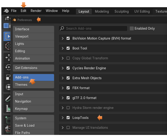Enable the Copy Global Transform add-on
Image resolution: width=167 pixels, height=136 pixels.
(x=68, y=58)
